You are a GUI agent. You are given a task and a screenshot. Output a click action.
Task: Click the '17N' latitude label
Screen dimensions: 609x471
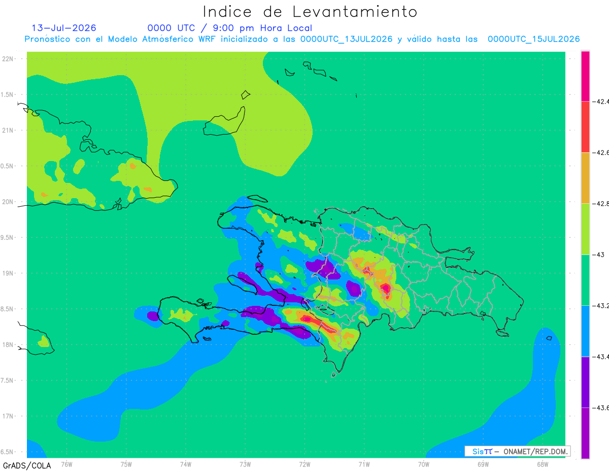(8, 416)
